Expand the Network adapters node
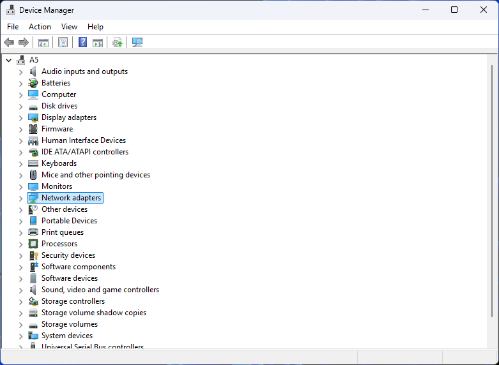 20,198
